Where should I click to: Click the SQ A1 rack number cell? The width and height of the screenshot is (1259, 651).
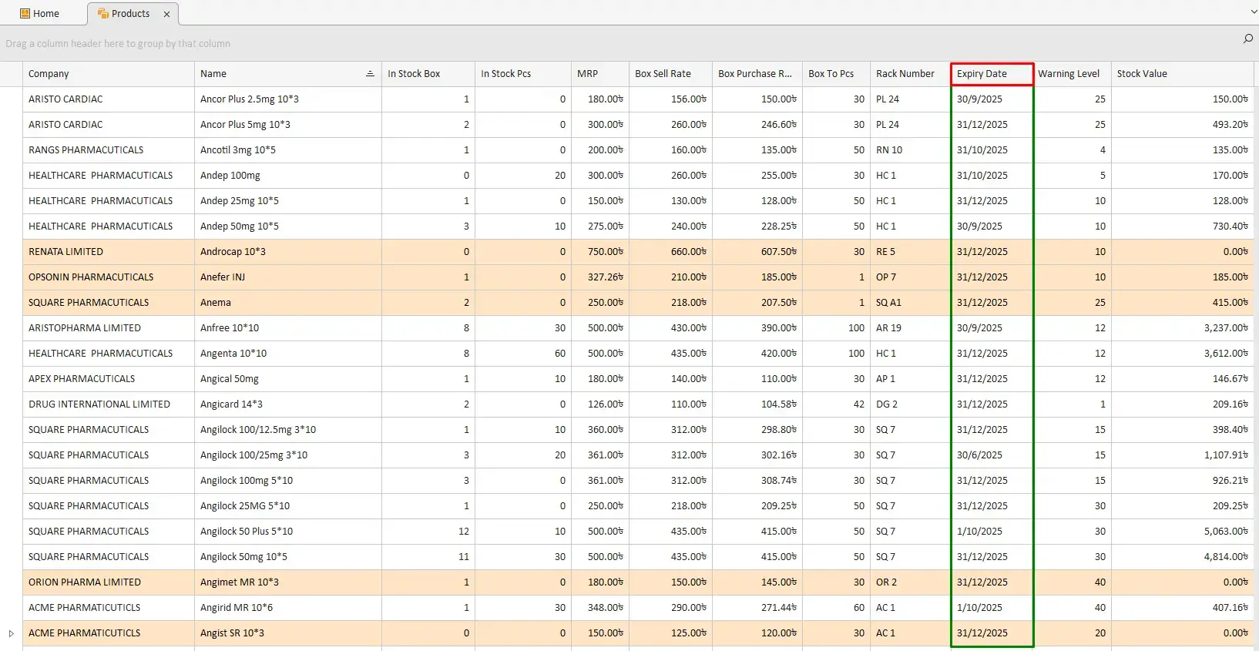point(910,303)
